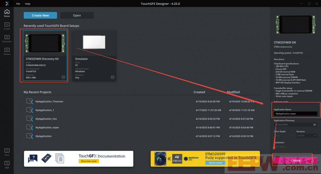Open the Create sidebar section
Image resolution: width=321 pixels, height=174 pixels.
(x=7, y=26)
